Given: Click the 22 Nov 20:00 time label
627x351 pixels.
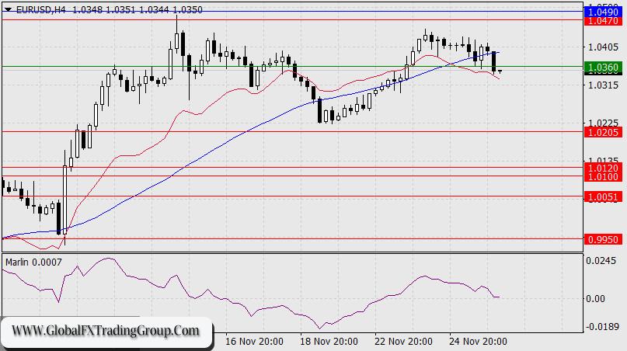Looking at the screenshot, I should click(403, 342).
